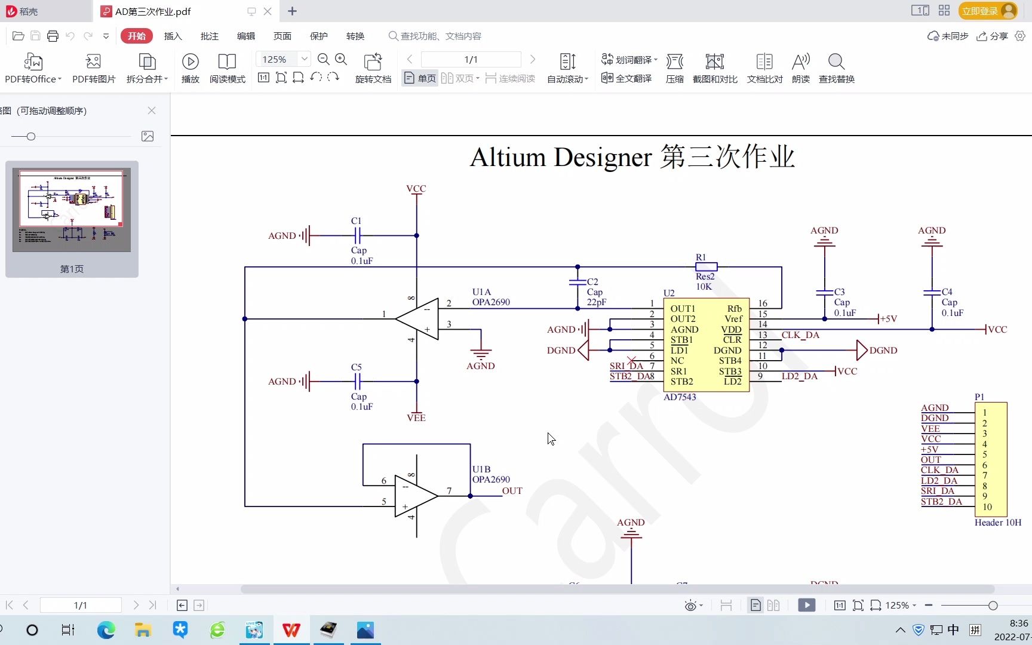This screenshot has height=645, width=1032.
Task: Open the 保护 ribbon tab
Action: coord(318,36)
